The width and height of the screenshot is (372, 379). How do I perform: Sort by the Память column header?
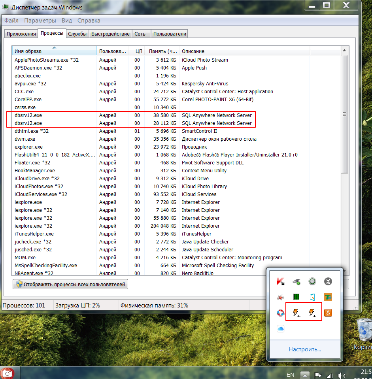(x=163, y=51)
